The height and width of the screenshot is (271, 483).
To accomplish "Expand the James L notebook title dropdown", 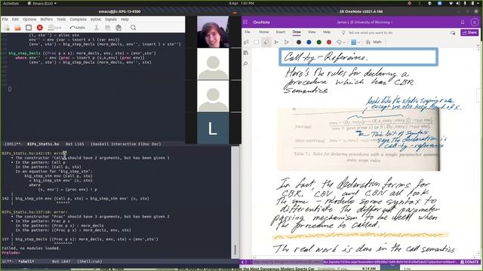I will tap(365, 22).
